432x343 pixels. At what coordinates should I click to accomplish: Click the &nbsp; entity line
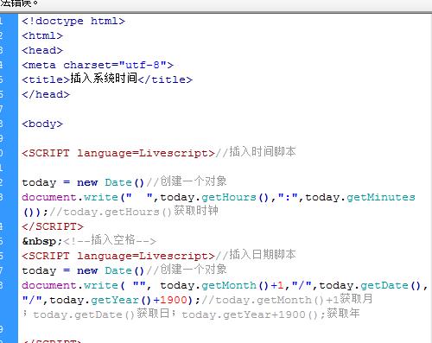89,240
